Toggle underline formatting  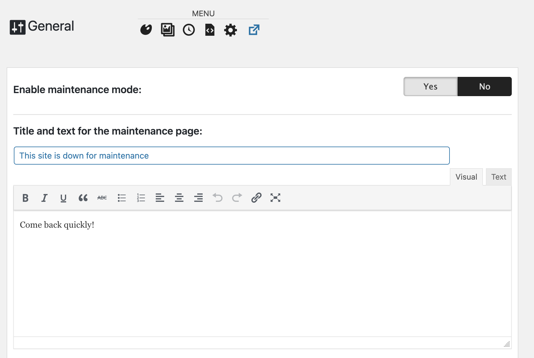(x=63, y=198)
